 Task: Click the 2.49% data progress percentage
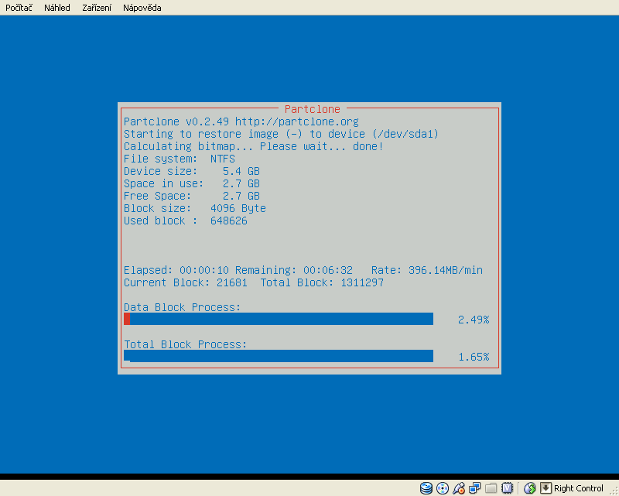coord(473,320)
